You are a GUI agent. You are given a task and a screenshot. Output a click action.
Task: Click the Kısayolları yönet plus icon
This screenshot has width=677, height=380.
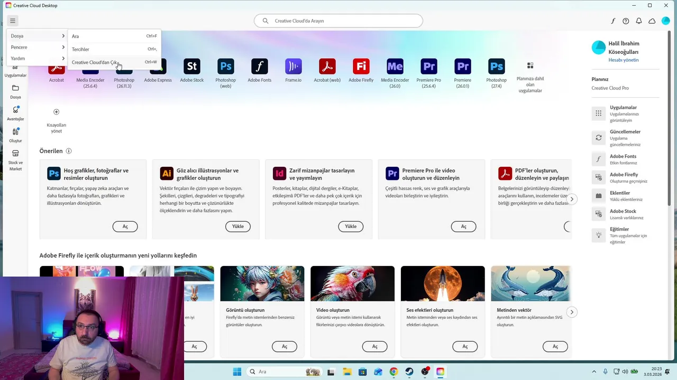point(57,112)
